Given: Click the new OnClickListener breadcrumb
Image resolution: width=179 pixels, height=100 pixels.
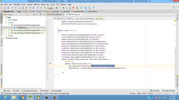Looking at the screenshot, I should pyautogui.click(x=85, y=18).
